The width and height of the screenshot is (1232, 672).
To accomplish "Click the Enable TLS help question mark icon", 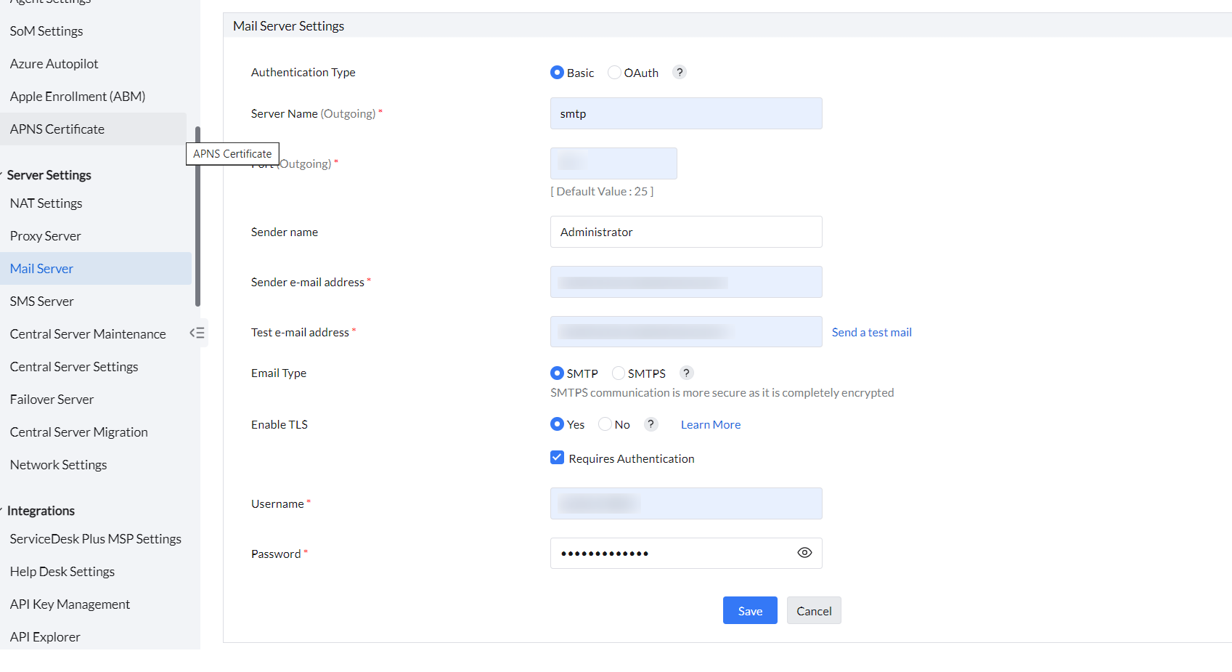I will [x=651, y=424].
